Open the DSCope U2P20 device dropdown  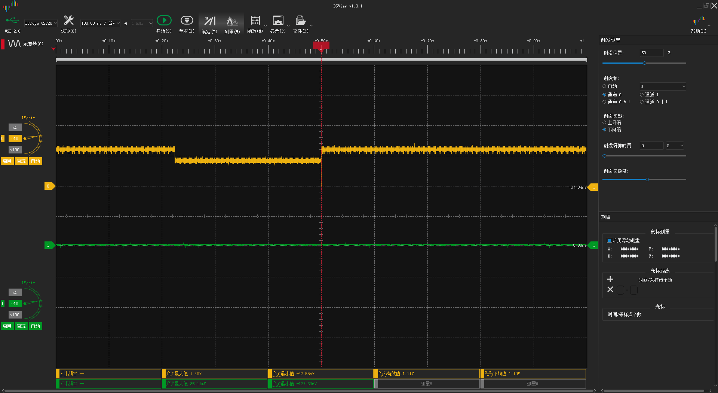point(41,23)
